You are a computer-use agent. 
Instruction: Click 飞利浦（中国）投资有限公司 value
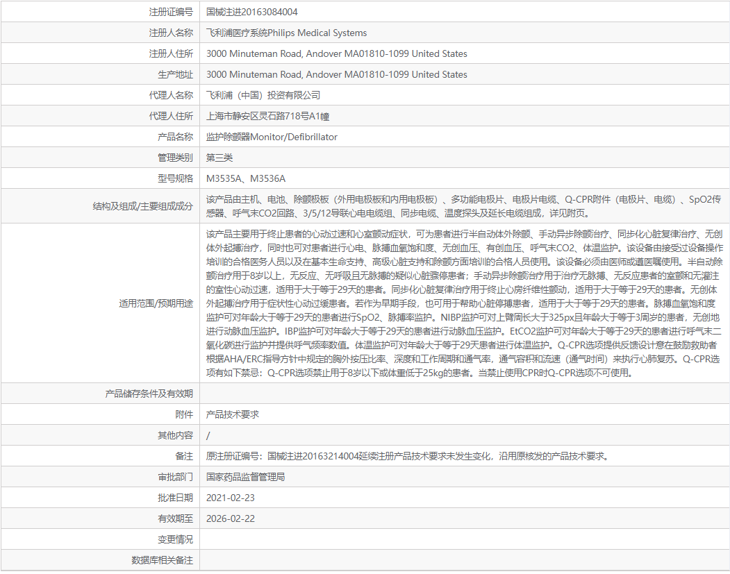click(x=263, y=95)
